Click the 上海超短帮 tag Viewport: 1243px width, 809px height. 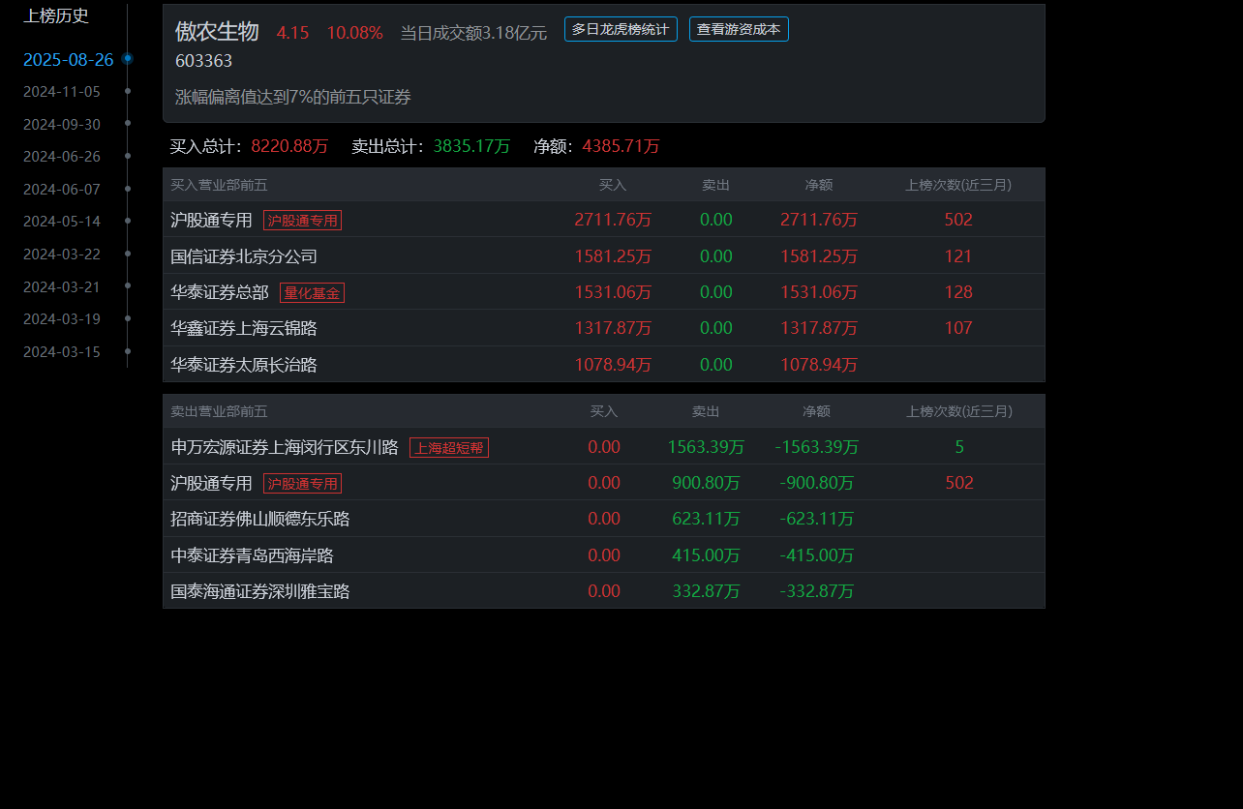pos(449,447)
